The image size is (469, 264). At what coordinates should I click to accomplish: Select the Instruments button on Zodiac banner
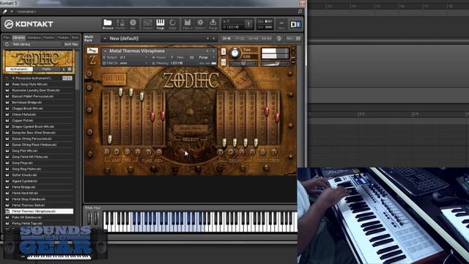[x=19, y=69]
